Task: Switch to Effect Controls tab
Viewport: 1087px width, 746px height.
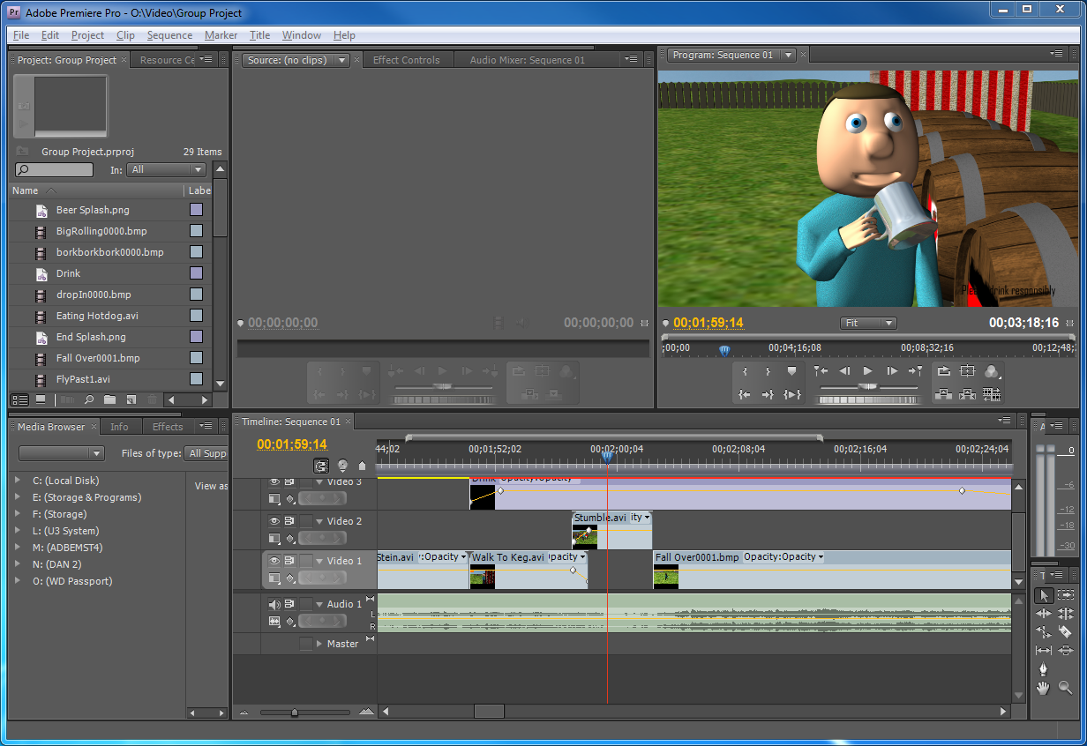Action: pos(406,60)
